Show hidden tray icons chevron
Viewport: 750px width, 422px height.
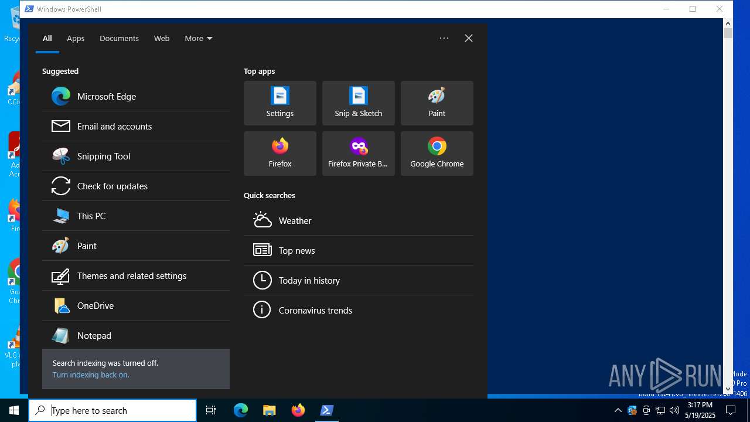[x=618, y=410]
